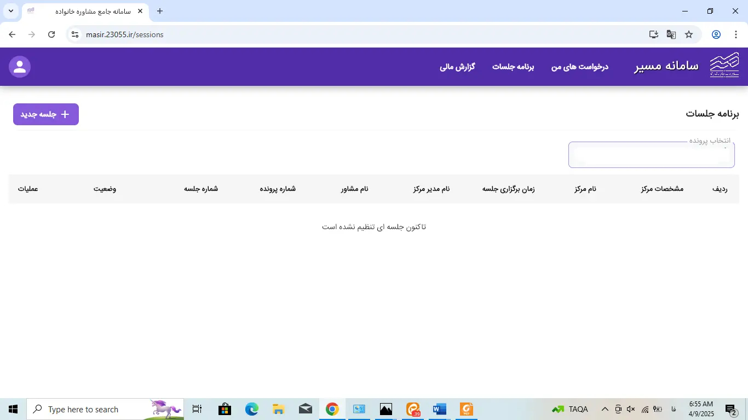Viewport: 748px width, 420px height.
Task: Open the Wi-Fi network icon in tray
Action: (x=645, y=409)
